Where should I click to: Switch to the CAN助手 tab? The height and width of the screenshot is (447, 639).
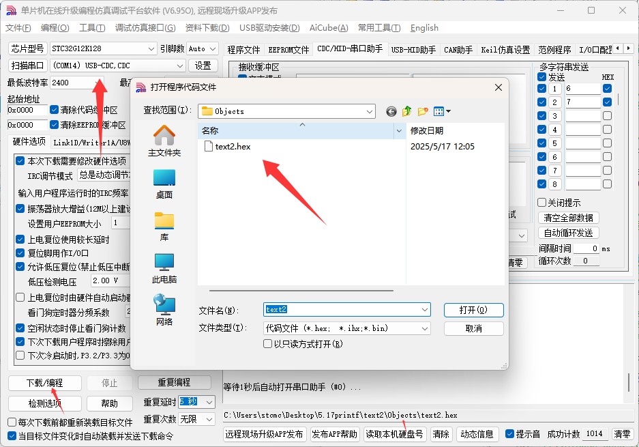coord(458,50)
